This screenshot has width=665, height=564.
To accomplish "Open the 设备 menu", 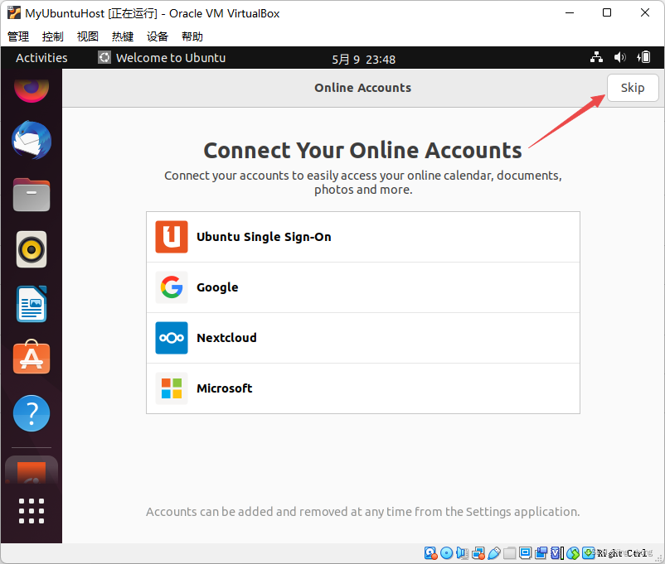I will pos(158,36).
